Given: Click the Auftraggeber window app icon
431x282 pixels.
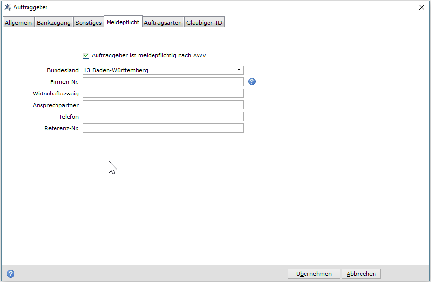Looking at the screenshot, I should tap(7, 7).
